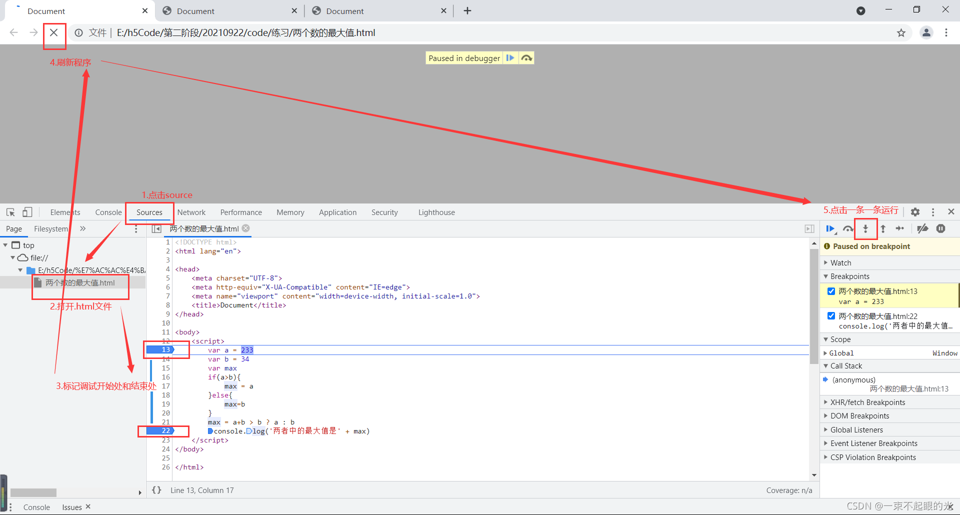This screenshot has width=960, height=515.
Task: Bookmark this page with the star icon
Action: [x=901, y=33]
